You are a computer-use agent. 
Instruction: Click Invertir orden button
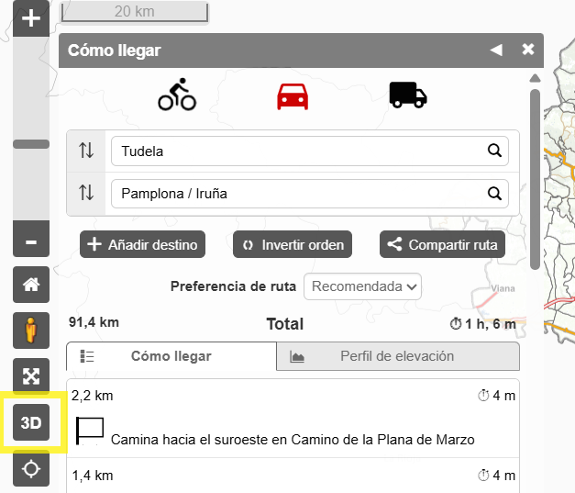293,244
